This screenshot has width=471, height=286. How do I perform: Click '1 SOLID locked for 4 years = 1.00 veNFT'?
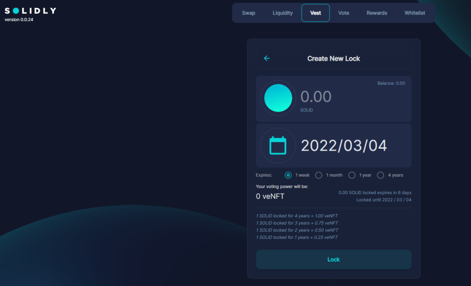pos(297,216)
